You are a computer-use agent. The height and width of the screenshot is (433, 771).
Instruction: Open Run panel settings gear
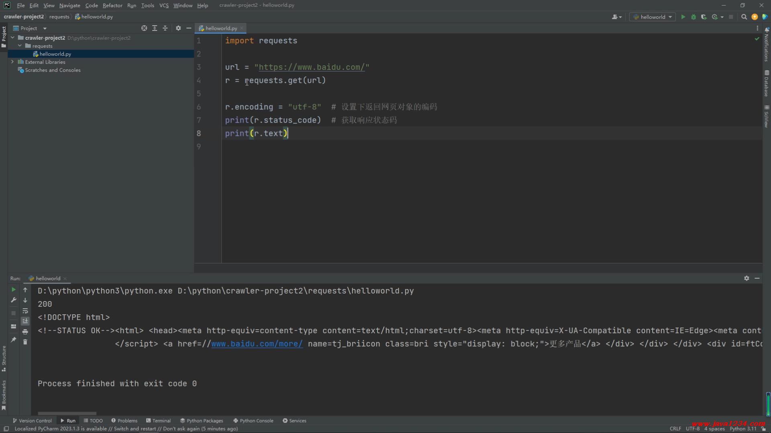tap(747, 278)
